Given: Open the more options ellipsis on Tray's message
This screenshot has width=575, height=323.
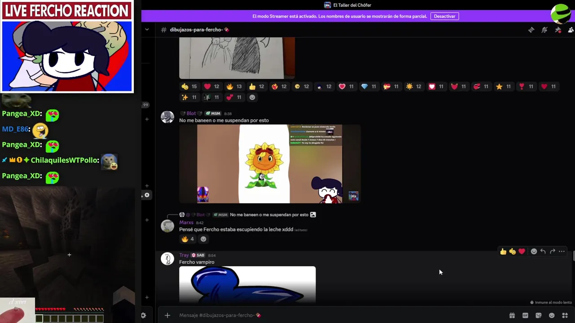Looking at the screenshot, I should click(x=562, y=252).
